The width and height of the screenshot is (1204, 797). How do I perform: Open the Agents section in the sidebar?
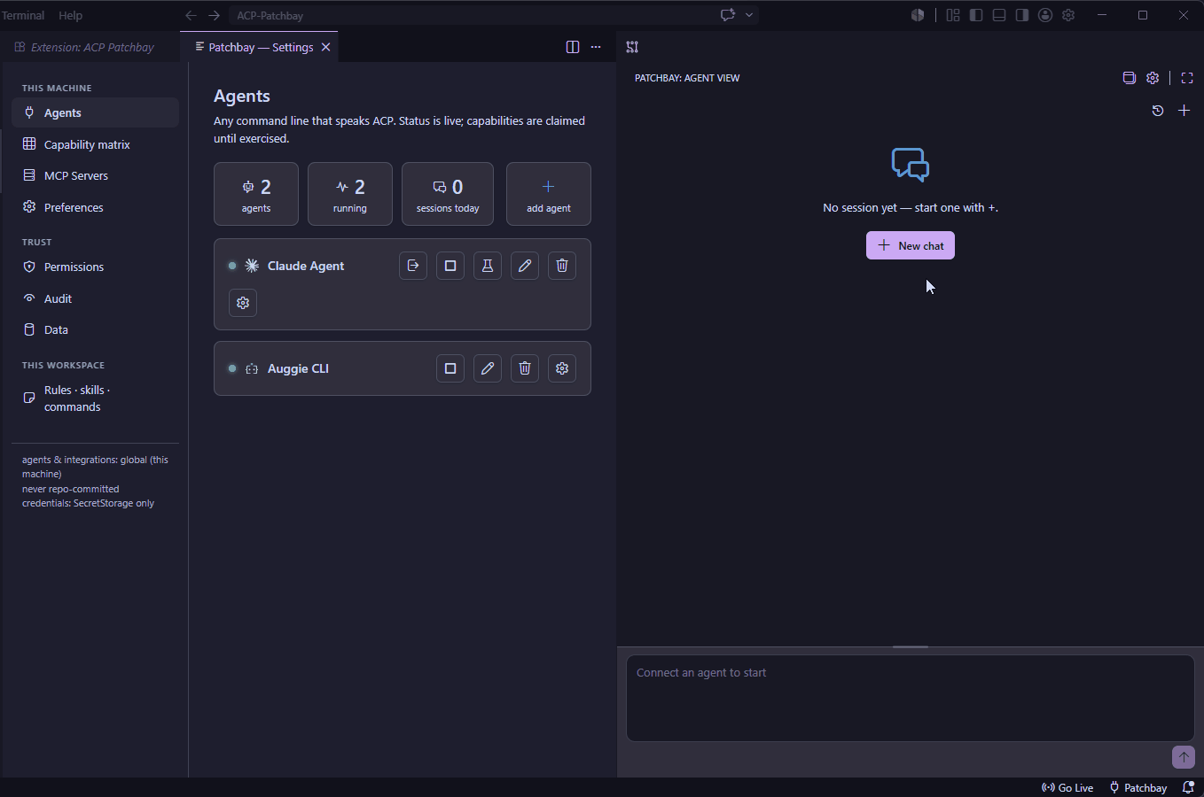95,112
